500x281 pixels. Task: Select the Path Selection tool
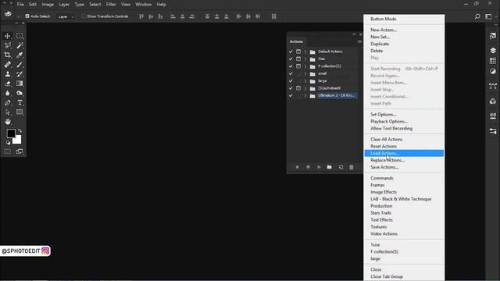coord(8,112)
